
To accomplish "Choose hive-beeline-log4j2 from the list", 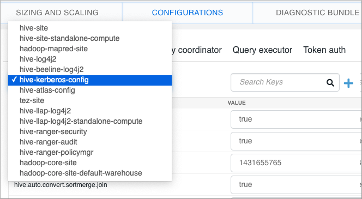I will pos(90,69).
